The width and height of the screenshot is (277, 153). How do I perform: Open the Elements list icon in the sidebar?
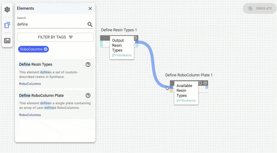(7, 25)
